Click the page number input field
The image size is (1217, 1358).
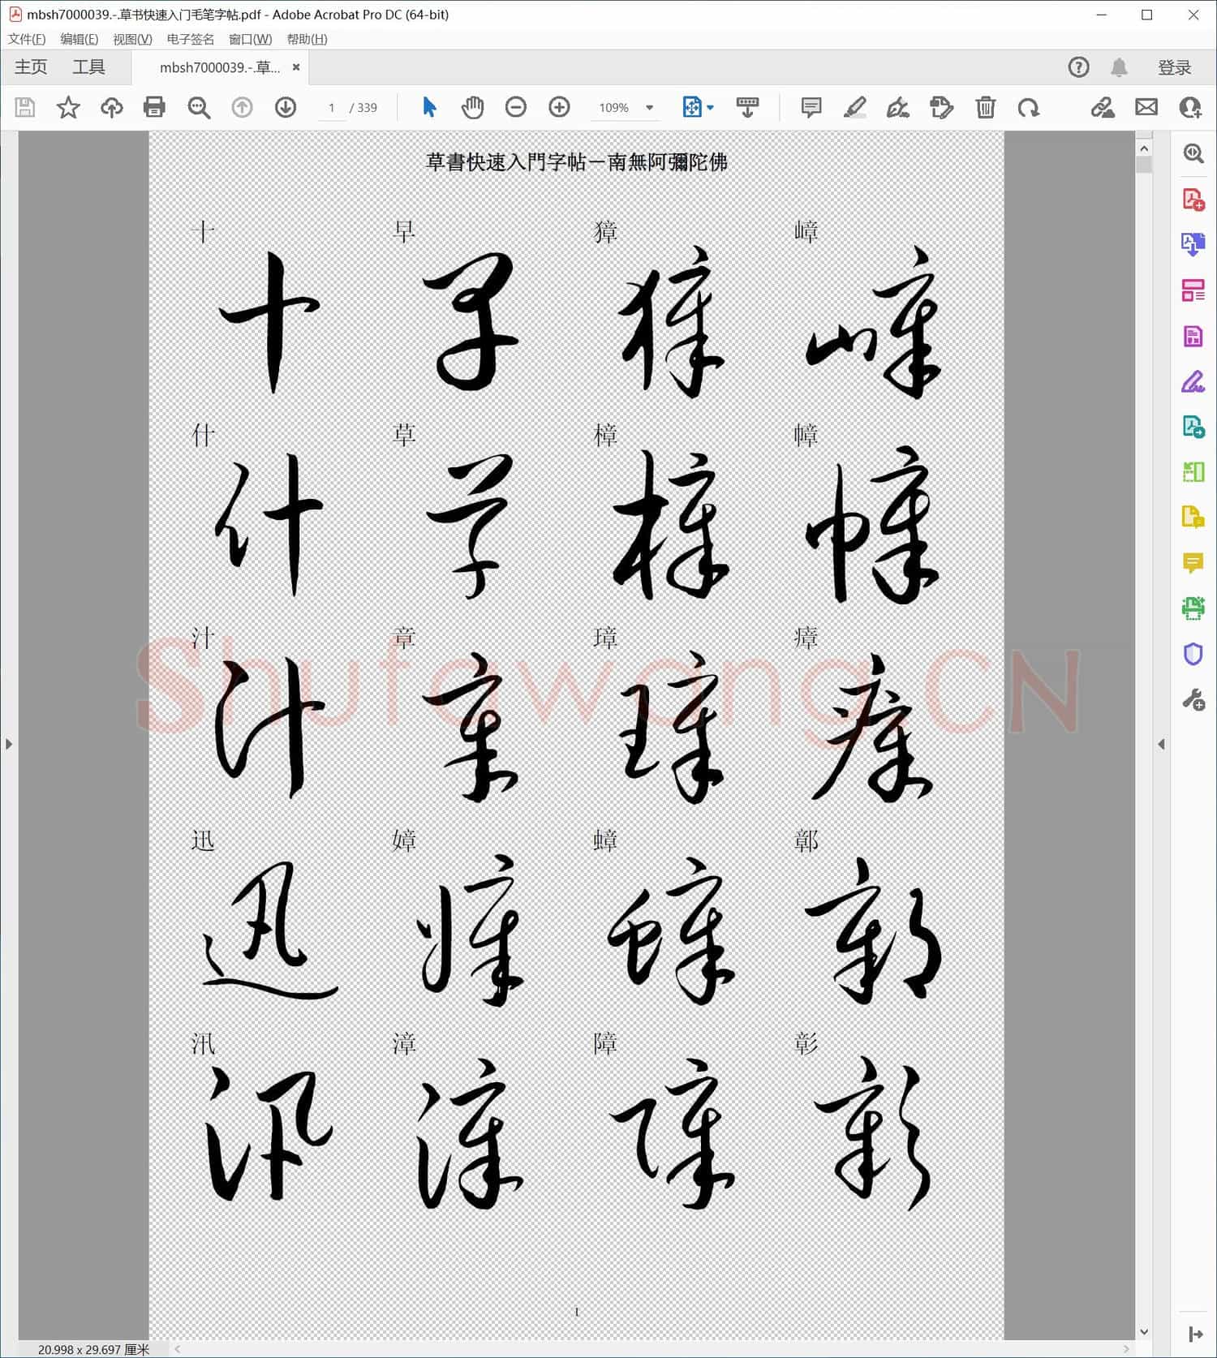point(332,107)
